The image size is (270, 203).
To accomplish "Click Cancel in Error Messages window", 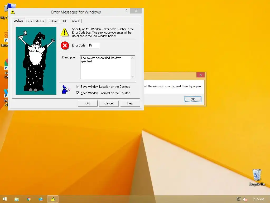I will (x=109, y=103).
